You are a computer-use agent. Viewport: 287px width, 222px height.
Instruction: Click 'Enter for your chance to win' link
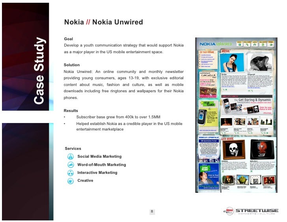click(x=265, y=108)
